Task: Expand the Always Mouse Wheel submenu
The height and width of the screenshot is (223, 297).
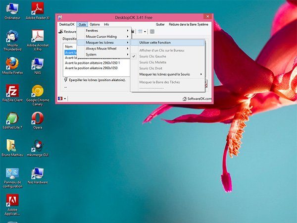Action: (x=103, y=49)
